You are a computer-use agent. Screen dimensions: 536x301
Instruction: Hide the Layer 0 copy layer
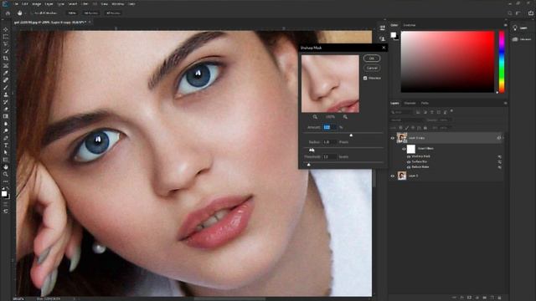393,138
